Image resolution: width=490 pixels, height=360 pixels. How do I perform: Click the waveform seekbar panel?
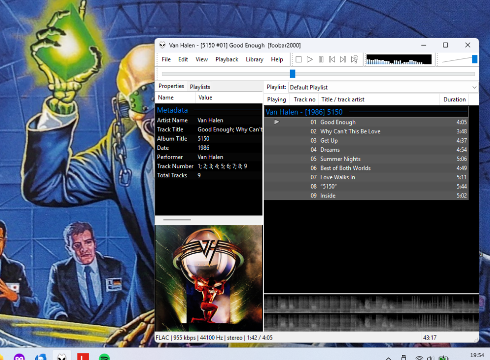coord(371,313)
